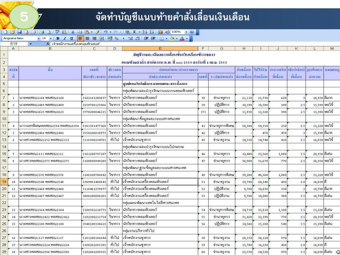This screenshot has height=255, width=340.
Task: Expand the AutoSum functions arrow
Action: pyautogui.click(x=140, y=32)
